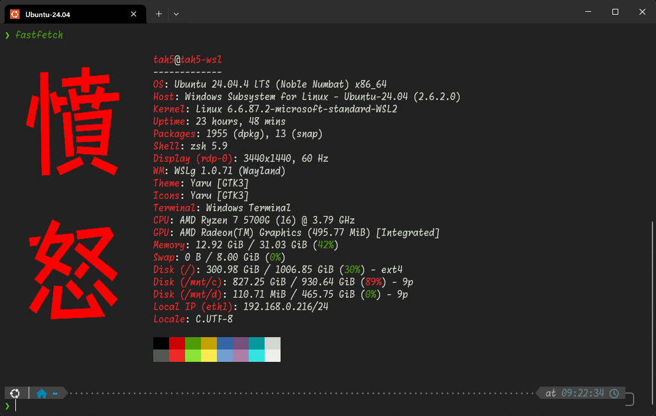
Task: Click the Swap 0 B line
Action: tap(219, 257)
